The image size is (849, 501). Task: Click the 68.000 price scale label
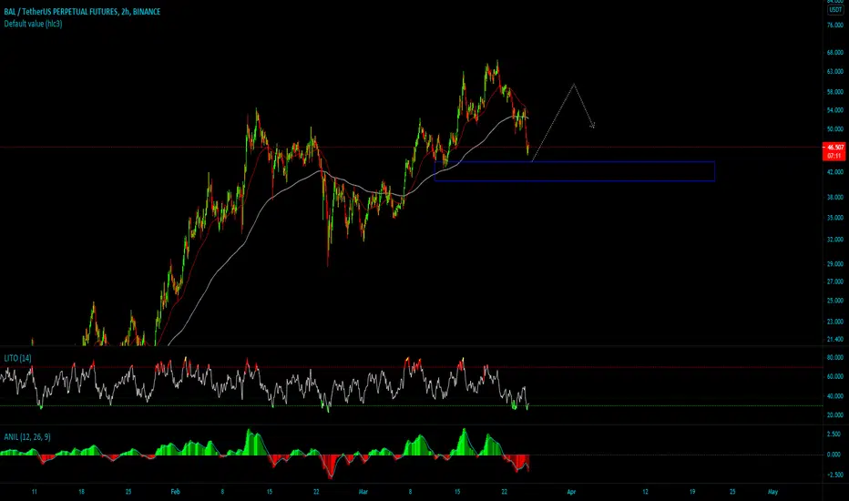pyautogui.click(x=835, y=53)
